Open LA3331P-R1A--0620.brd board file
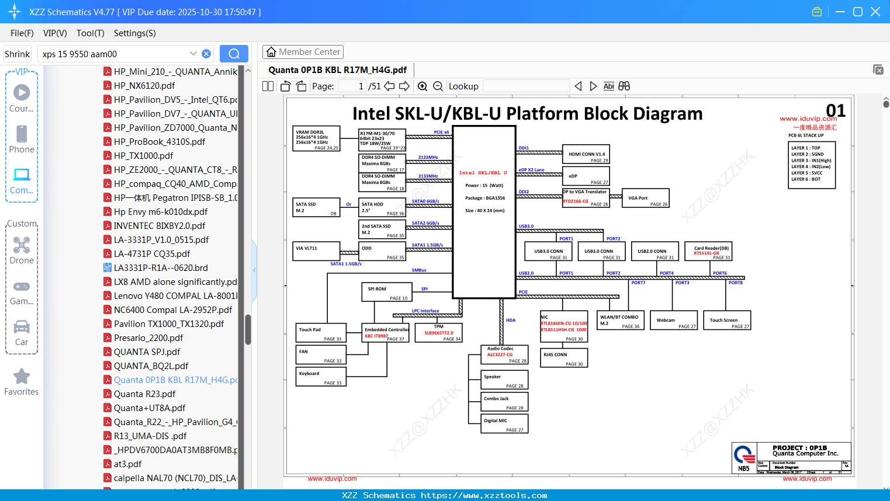This screenshot has height=501, width=890. click(x=161, y=267)
